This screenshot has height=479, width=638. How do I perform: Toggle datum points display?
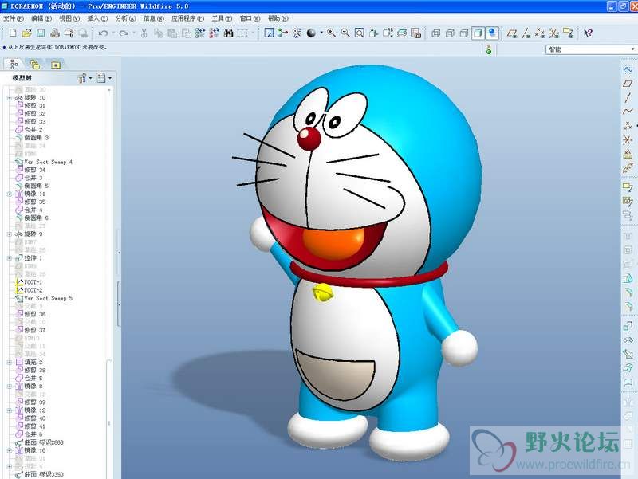pos(540,33)
